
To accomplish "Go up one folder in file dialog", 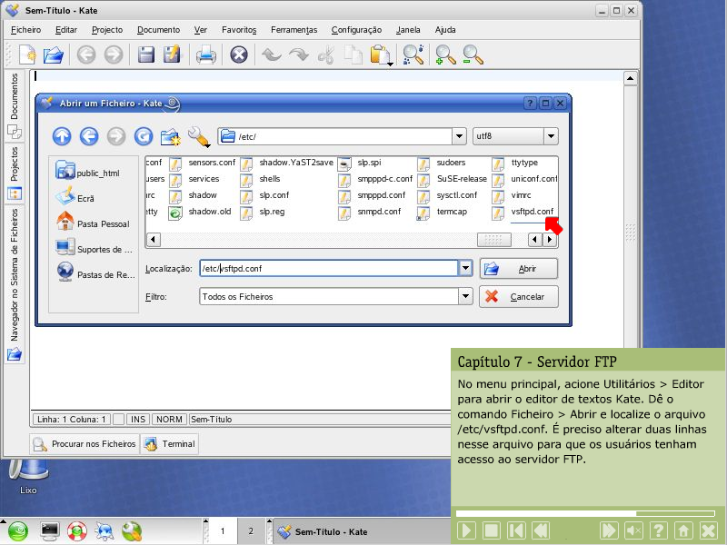I will pos(62,136).
